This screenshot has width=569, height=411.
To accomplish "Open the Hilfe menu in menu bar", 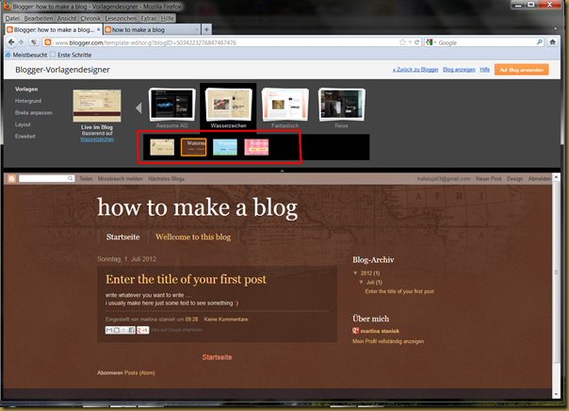I will [167, 18].
